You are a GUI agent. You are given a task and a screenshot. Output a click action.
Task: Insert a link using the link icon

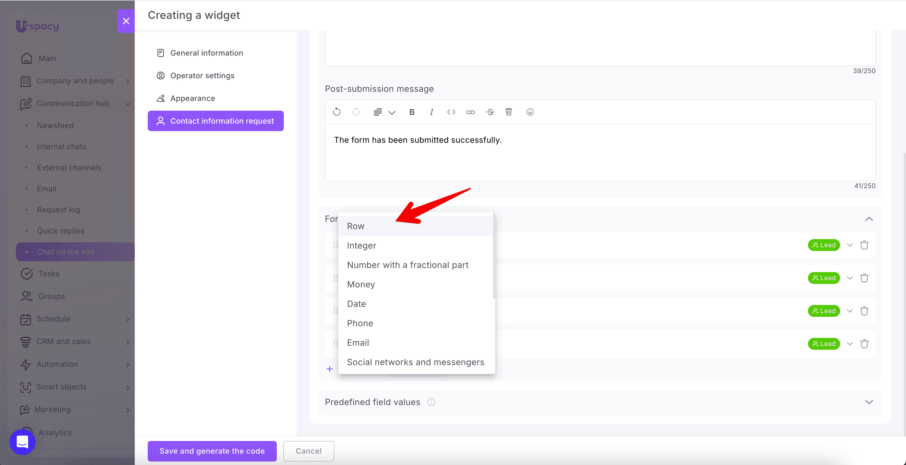(471, 112)
